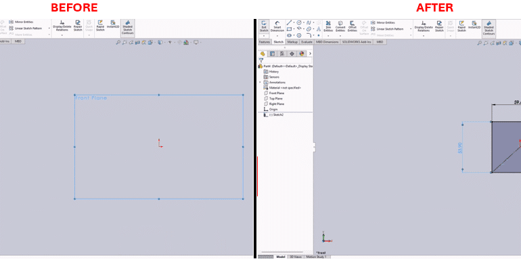Viewport: 521px width, 260px height.
Task: Open Motion Study 1 tab at bottom
Action: click(x=317, y=257)
